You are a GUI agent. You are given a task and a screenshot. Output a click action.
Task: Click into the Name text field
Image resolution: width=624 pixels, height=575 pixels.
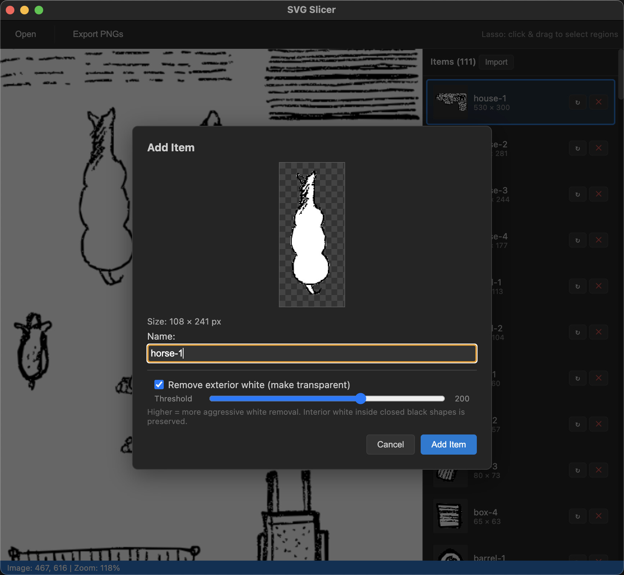[312, 353]
